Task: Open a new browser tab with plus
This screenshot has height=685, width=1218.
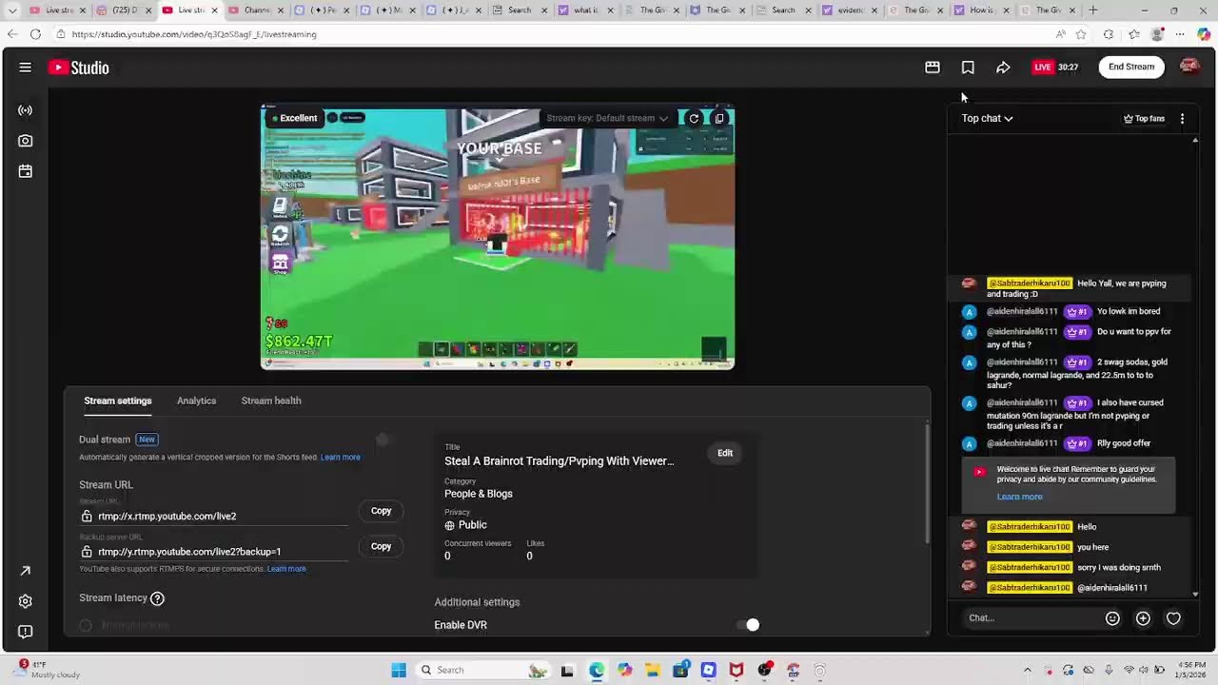Action: coord(1092,10)
